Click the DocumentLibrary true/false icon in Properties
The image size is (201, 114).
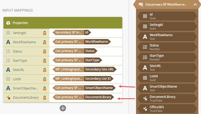click(8, 97)
